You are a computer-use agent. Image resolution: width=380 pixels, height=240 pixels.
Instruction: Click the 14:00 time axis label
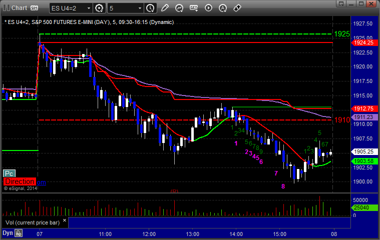tap(236, 234)
